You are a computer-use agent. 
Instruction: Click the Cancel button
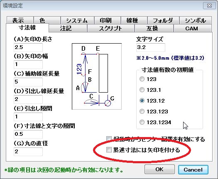point(193,169)
